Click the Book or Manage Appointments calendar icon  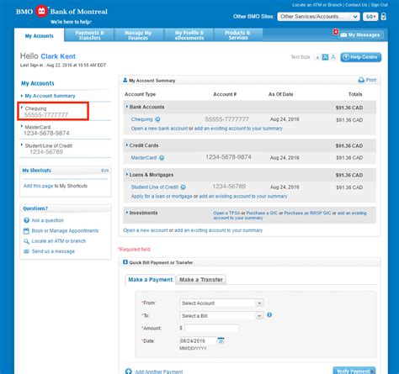(26, 231)
